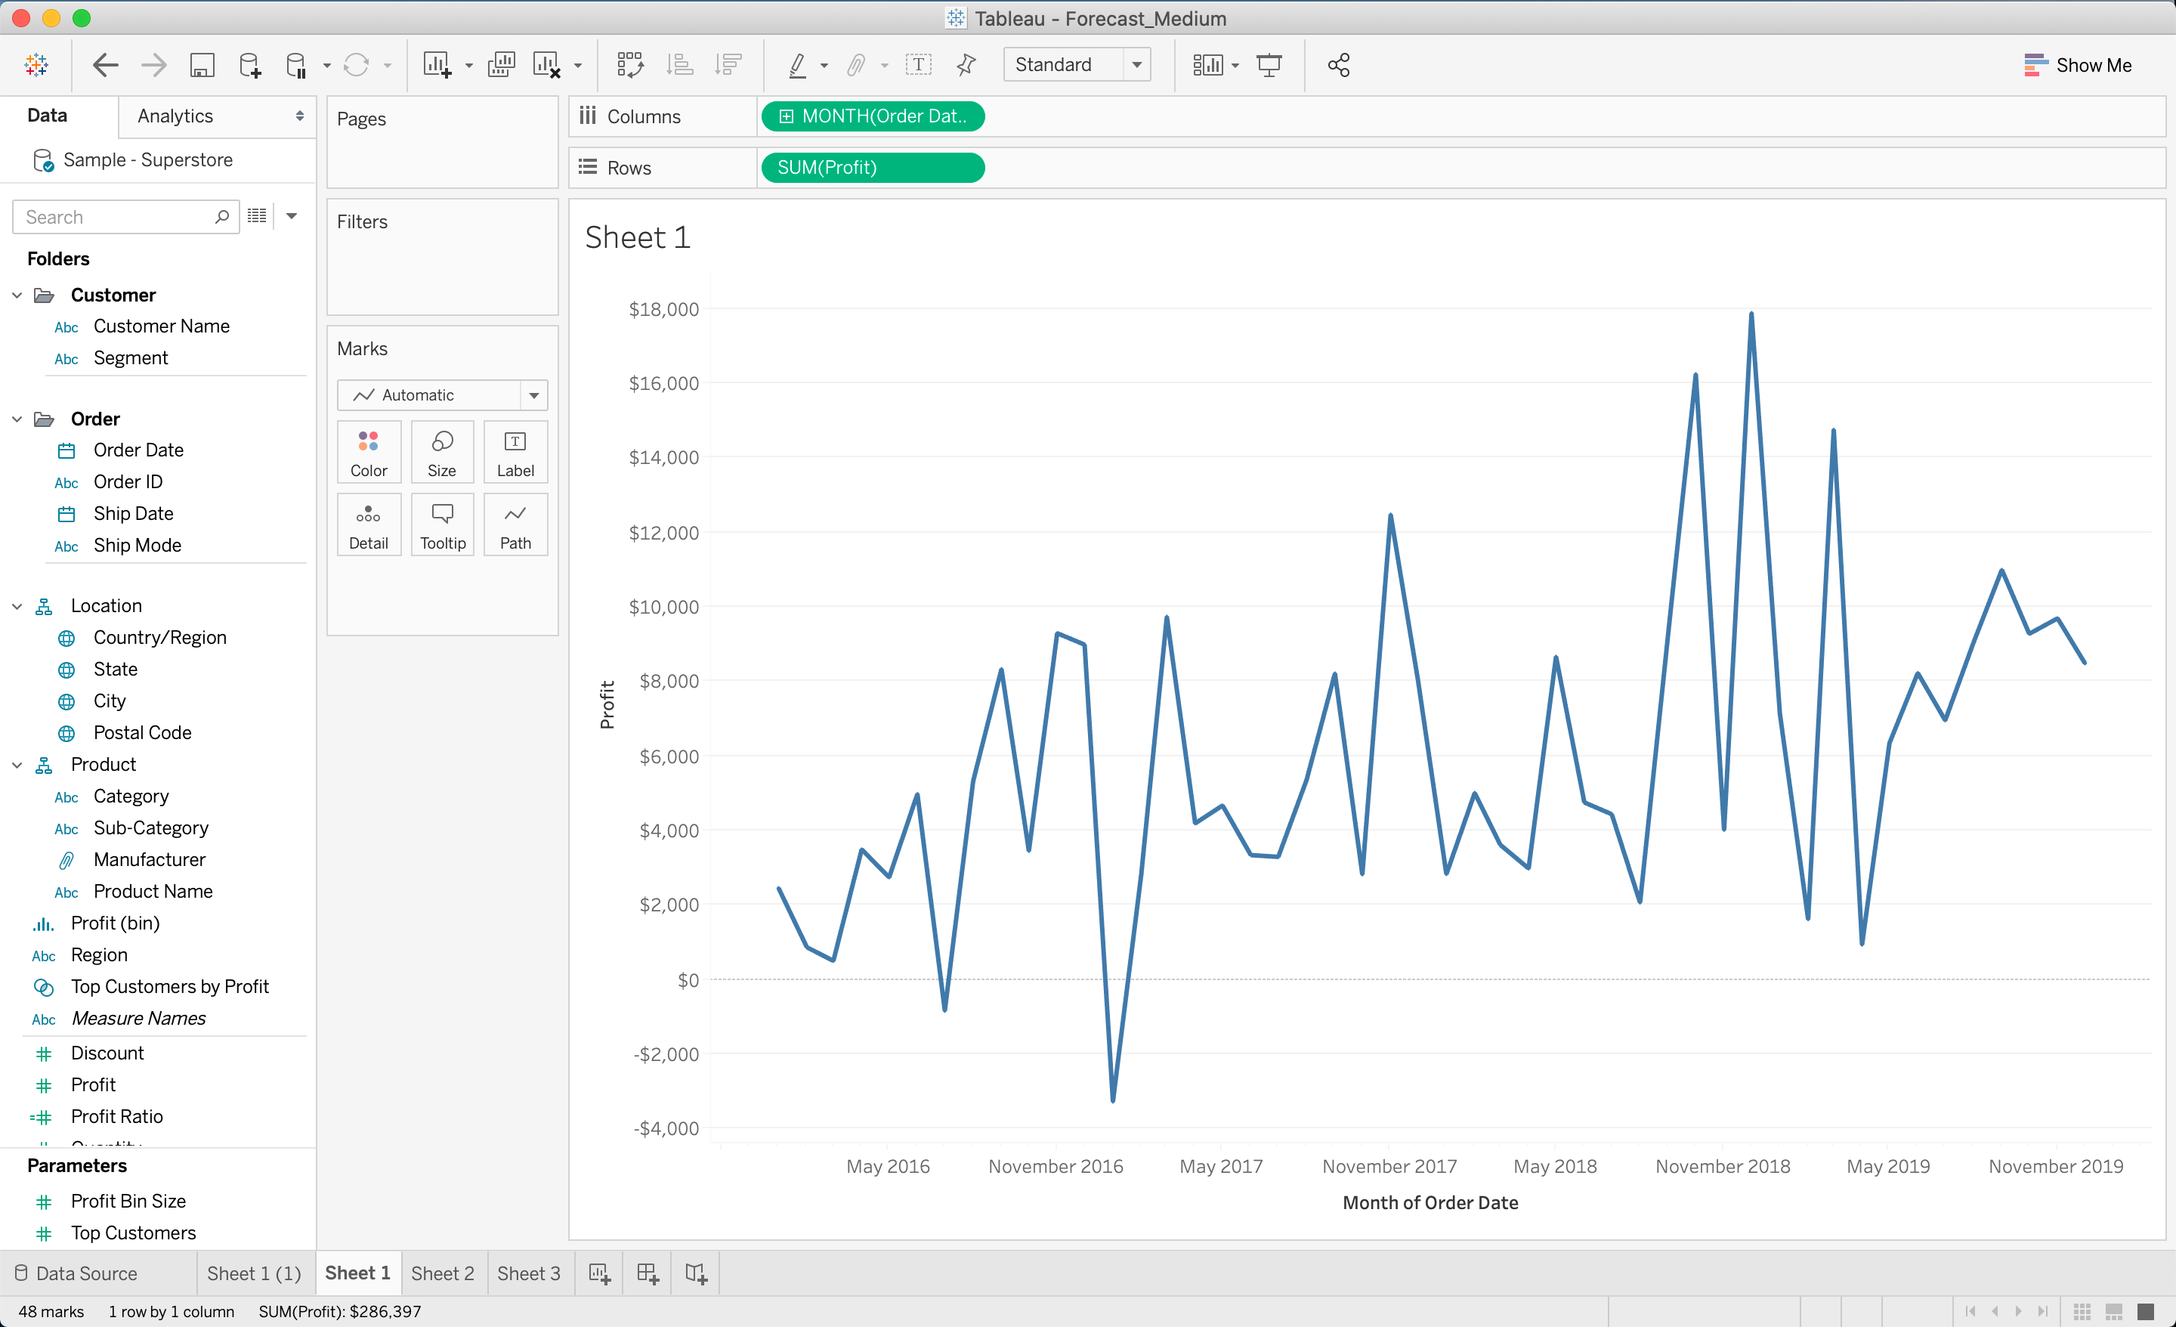
Task: Click the Redo forward arrow
Action: pyautogui.click(x=153, y=64)
